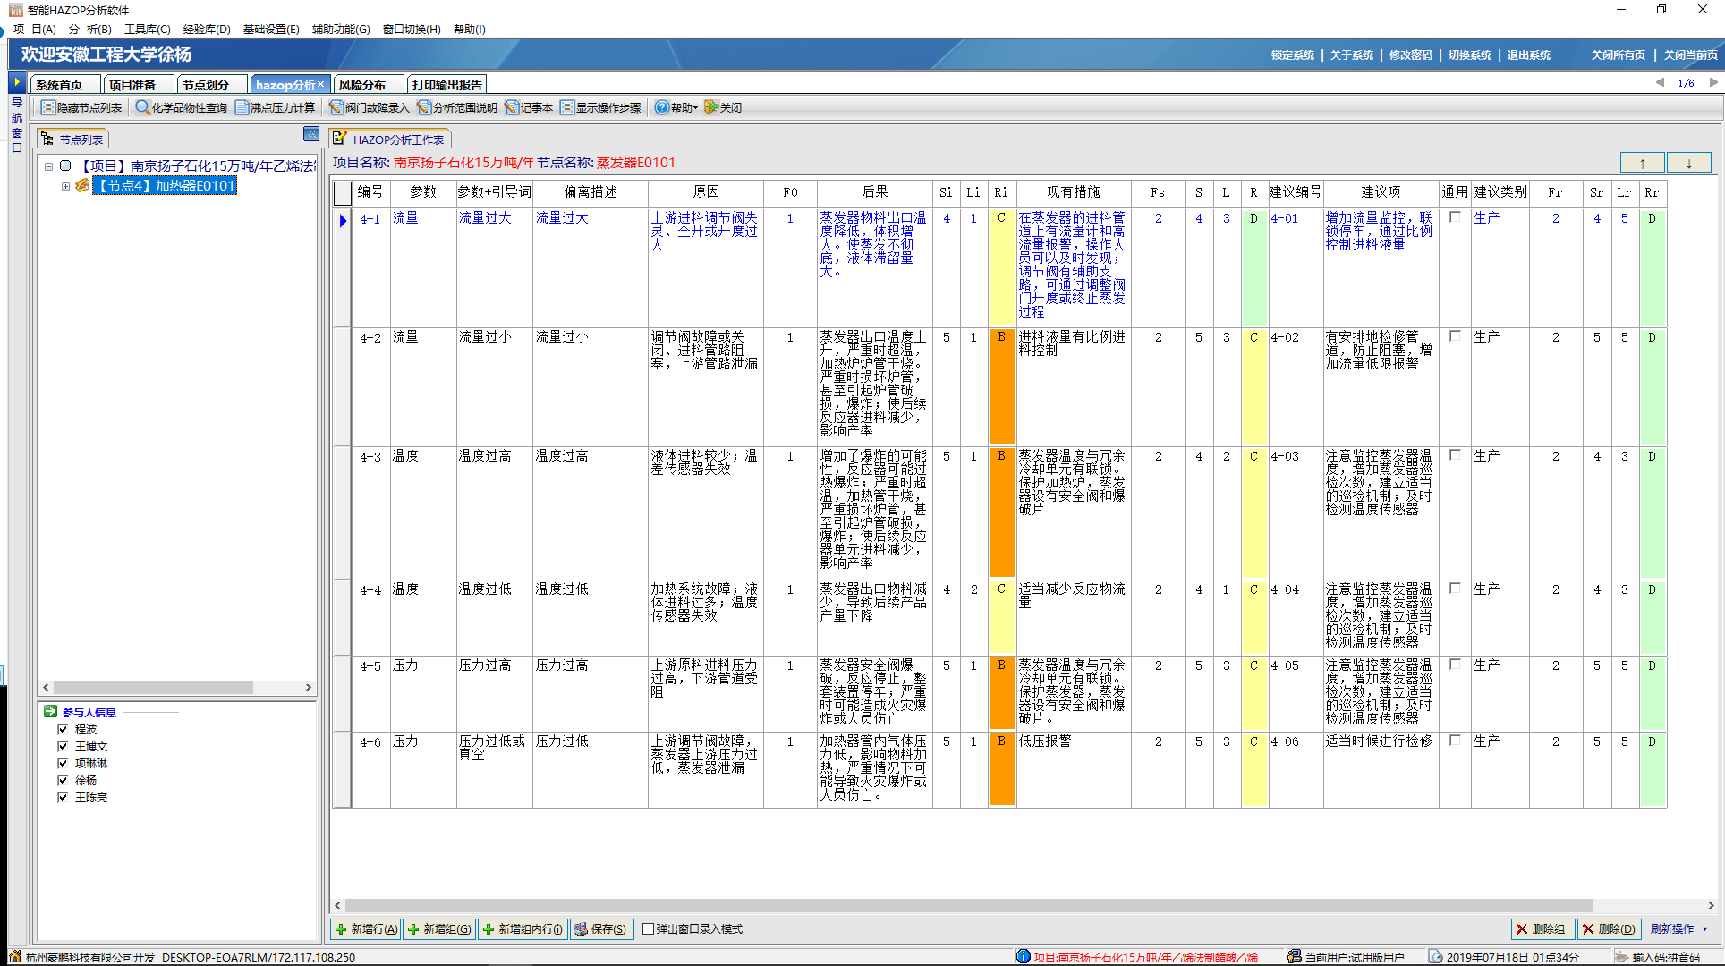Click the 保存(S) button
Screen dimensions: 1725x966
(601, 929)
